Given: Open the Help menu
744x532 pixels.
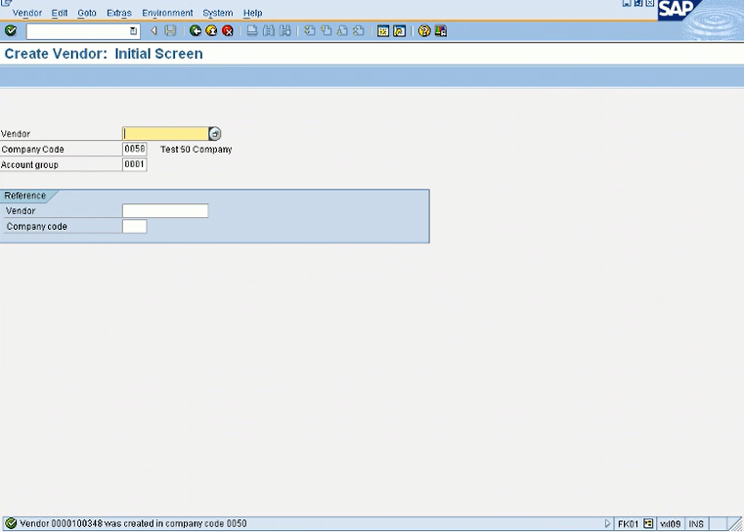Looking at the screenshot, I should [252, 13].
